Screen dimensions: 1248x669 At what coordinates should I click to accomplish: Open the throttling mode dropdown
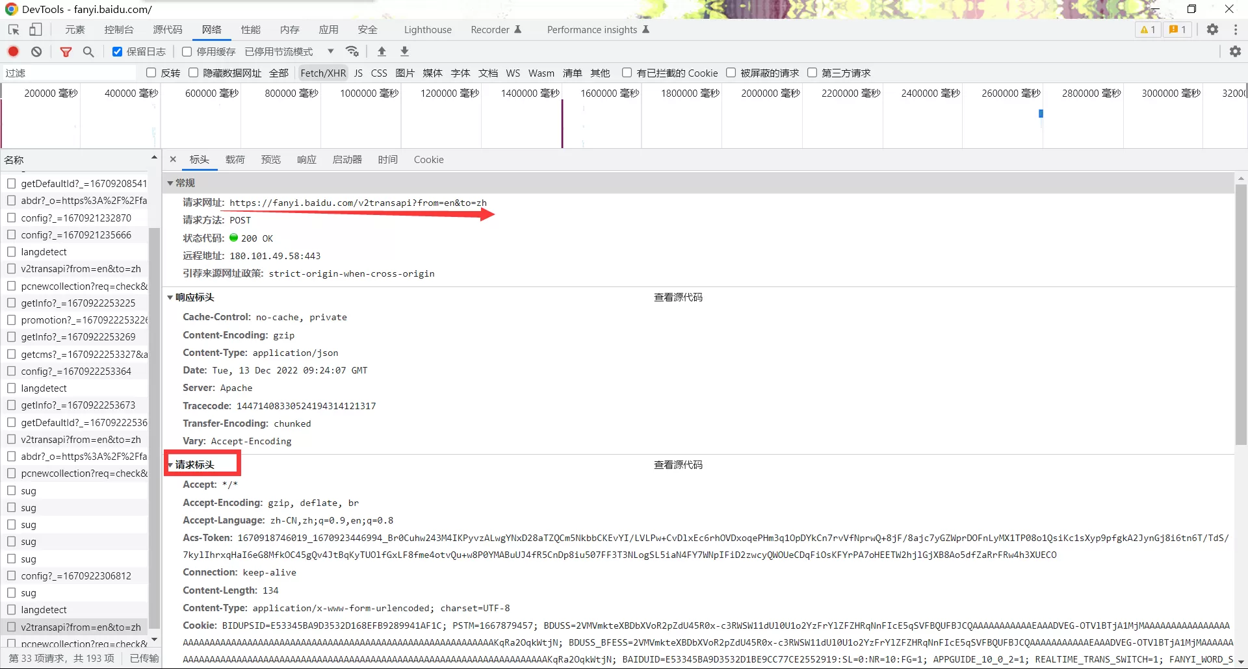330,51
